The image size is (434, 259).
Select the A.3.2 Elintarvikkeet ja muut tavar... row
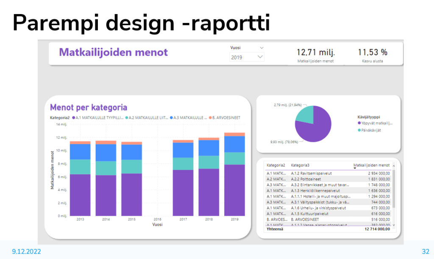(x=328, y=185)
